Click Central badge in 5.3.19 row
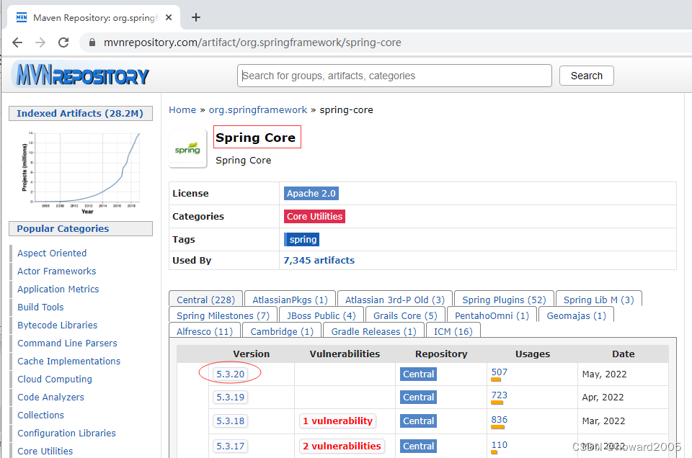The image size is (692, 458). [418, 398]
